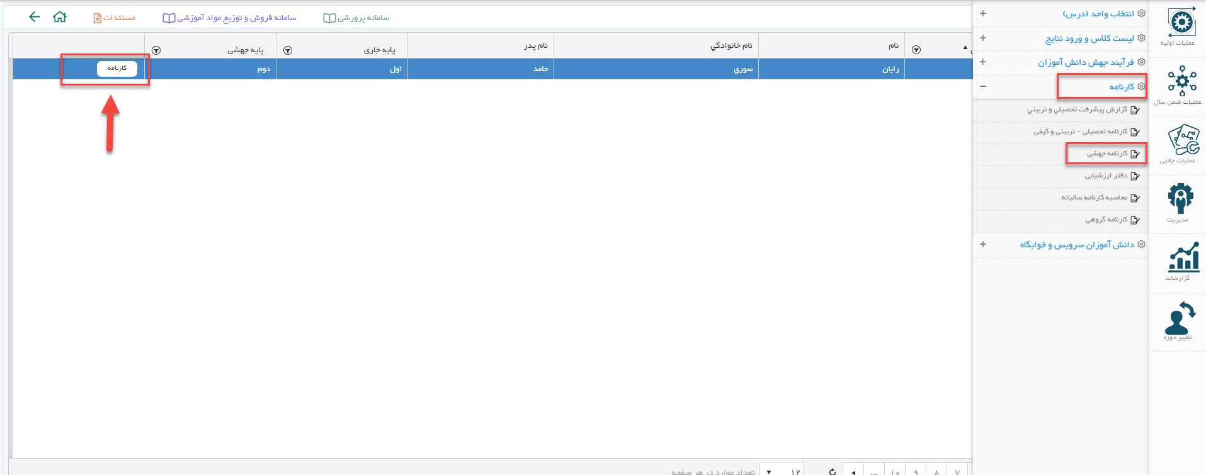Click the back arrow icon
The width and height of the screenshot is (1206, 475).
[x=35, y=18]
